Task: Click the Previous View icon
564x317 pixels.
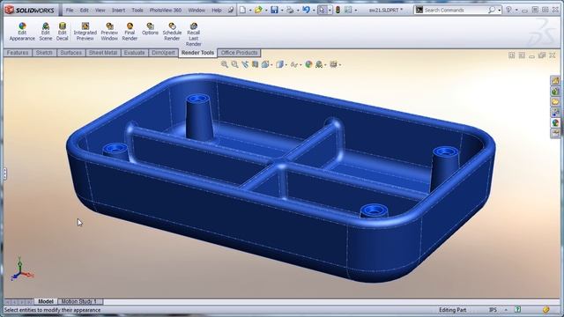Action: (245, 64)
